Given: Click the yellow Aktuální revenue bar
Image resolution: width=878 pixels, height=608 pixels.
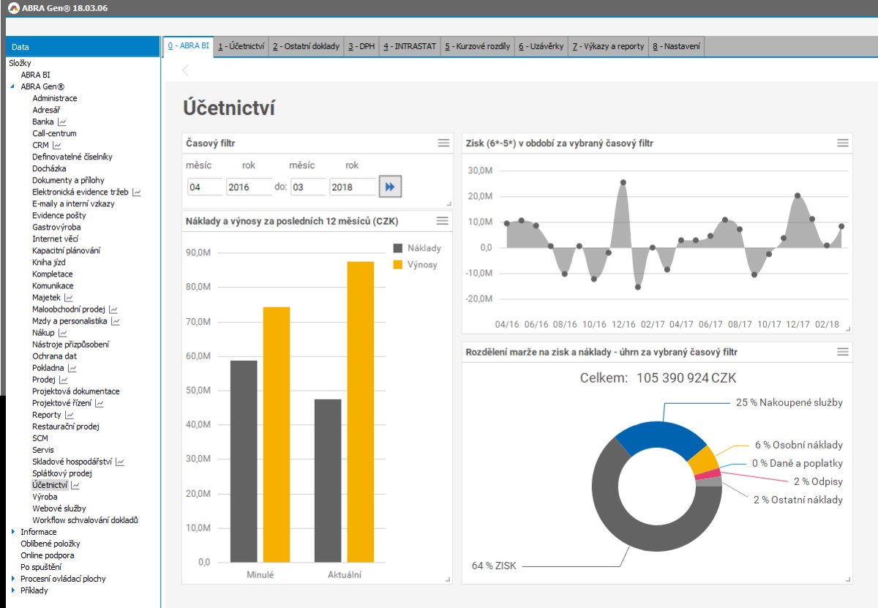Looking at the screenshot, I should [x=361, y=412].
